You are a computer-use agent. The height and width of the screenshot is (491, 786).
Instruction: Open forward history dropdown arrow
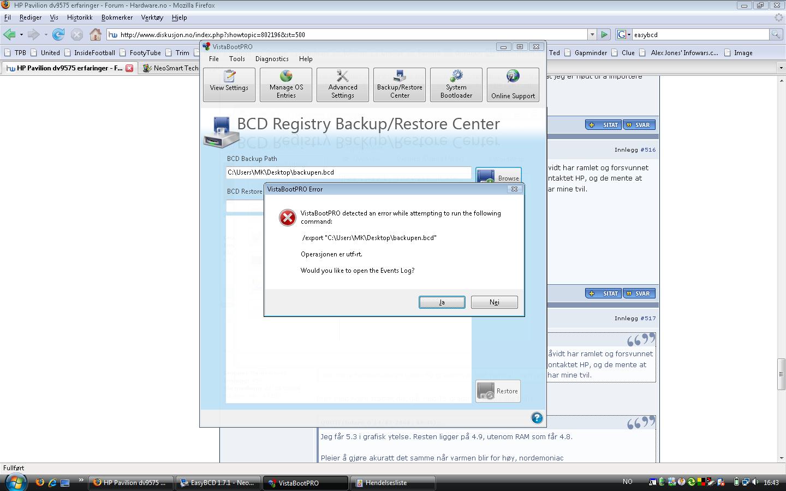[46, 34]
